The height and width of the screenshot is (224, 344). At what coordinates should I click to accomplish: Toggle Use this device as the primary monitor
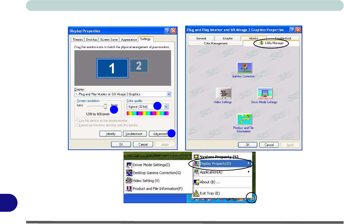coord(76,121)
